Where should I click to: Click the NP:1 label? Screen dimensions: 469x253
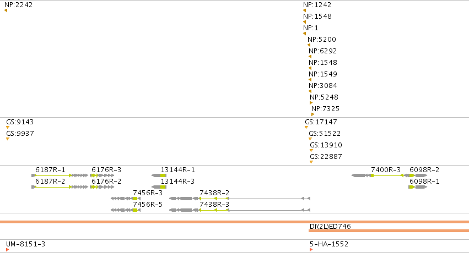(311, 28)
